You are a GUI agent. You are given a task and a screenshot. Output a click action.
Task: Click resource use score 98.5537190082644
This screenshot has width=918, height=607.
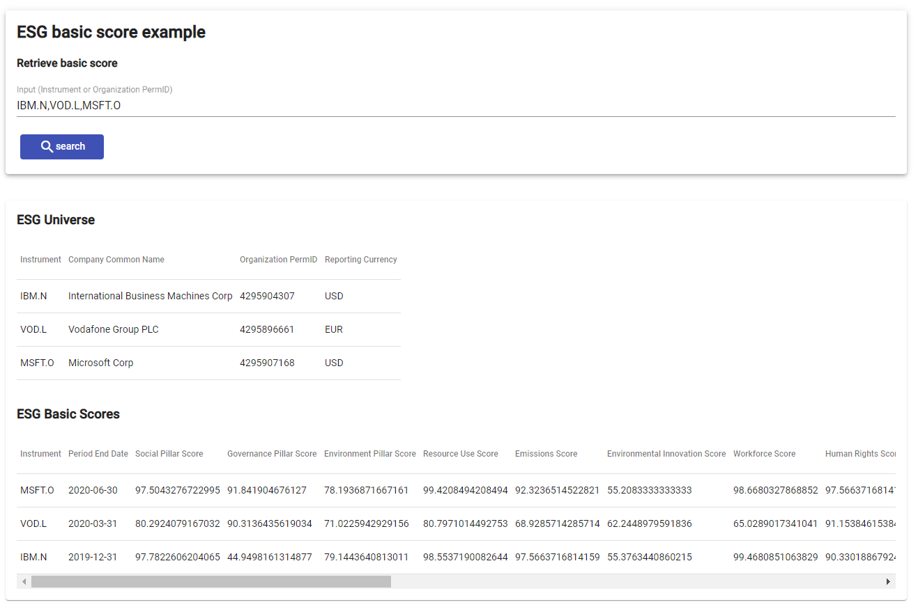(x=466, y=557)
